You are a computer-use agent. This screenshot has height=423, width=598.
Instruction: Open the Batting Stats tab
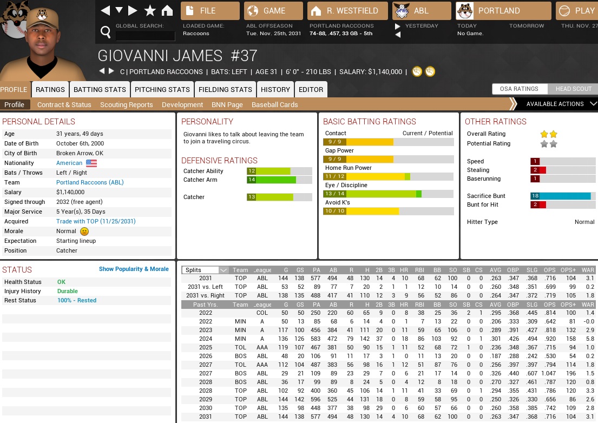[x=100, y=90]
